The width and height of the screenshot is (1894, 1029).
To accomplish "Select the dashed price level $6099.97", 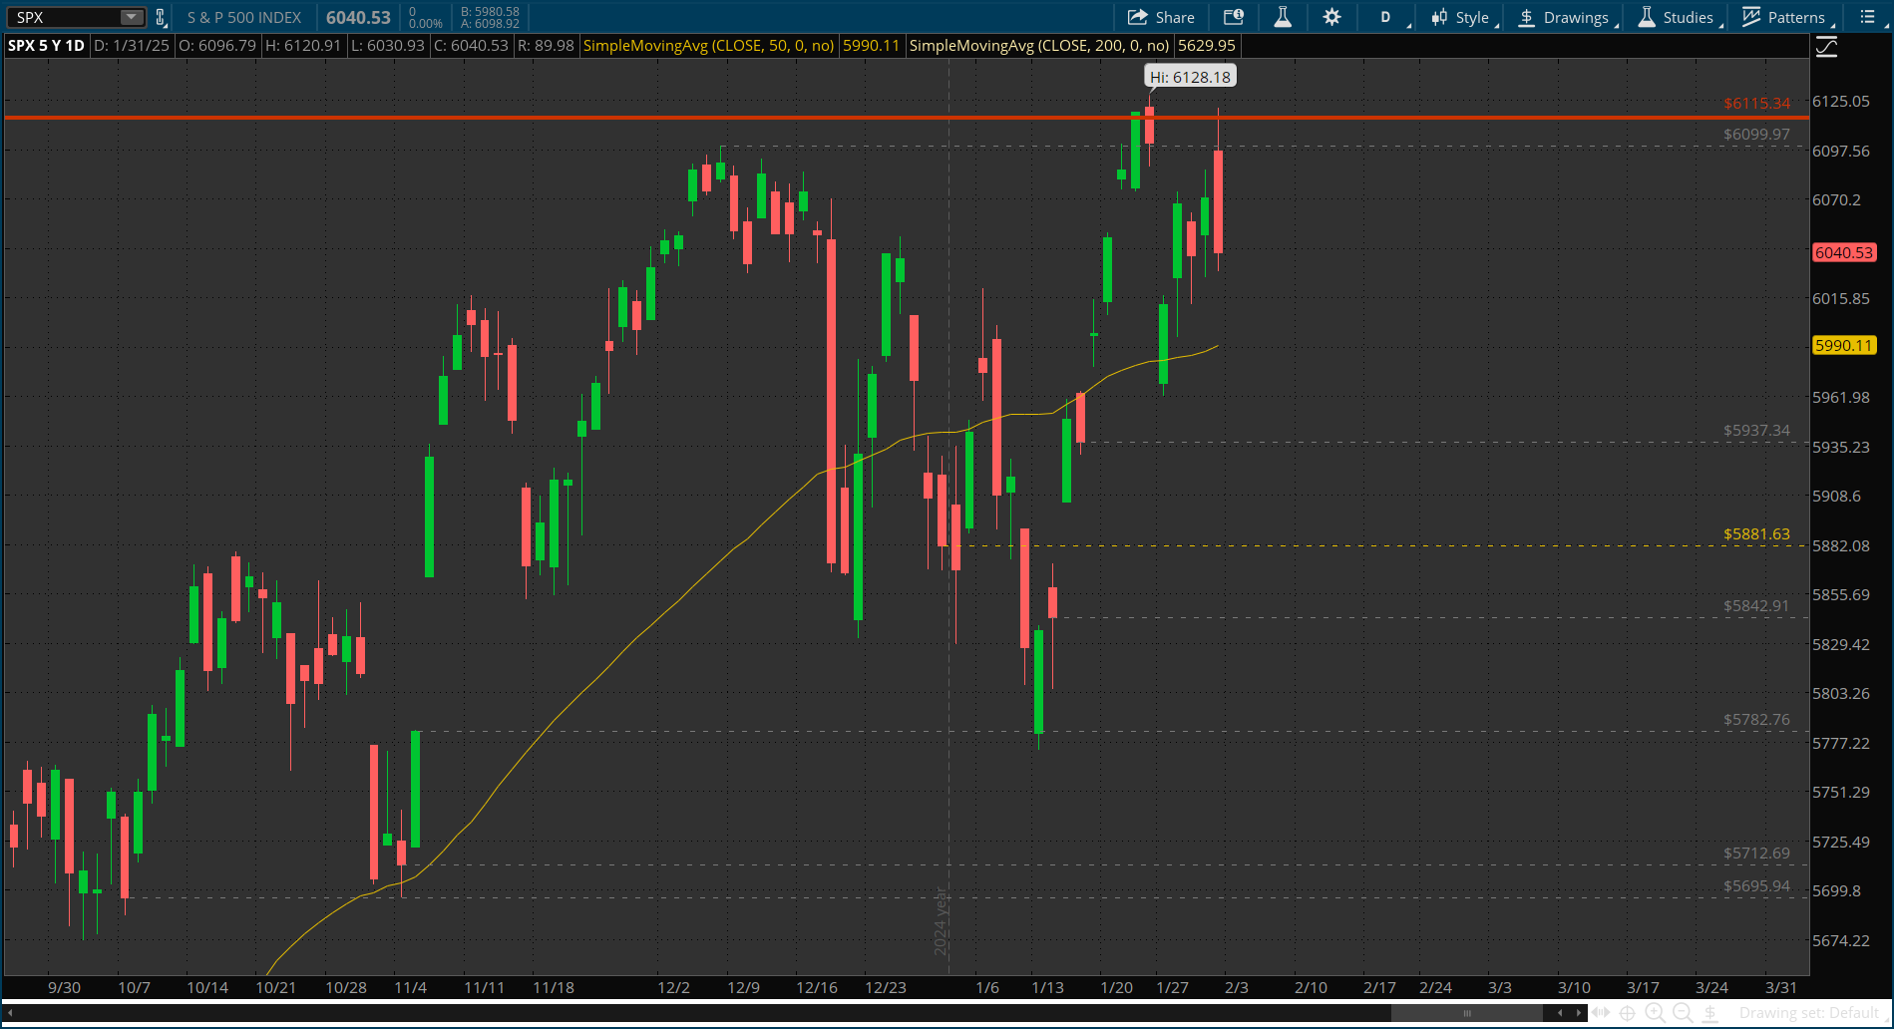I will [1756, 135].
